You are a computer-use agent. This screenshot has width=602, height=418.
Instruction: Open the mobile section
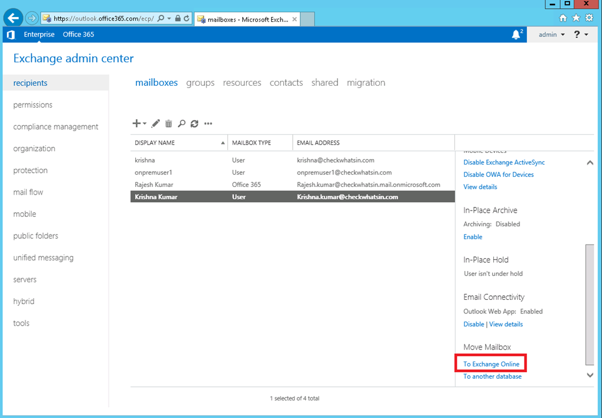coord(25,214)
